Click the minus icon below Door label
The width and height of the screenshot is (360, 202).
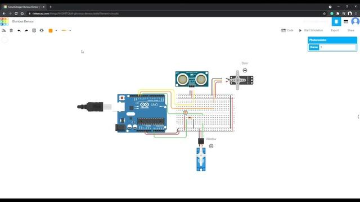pos(245,70)
